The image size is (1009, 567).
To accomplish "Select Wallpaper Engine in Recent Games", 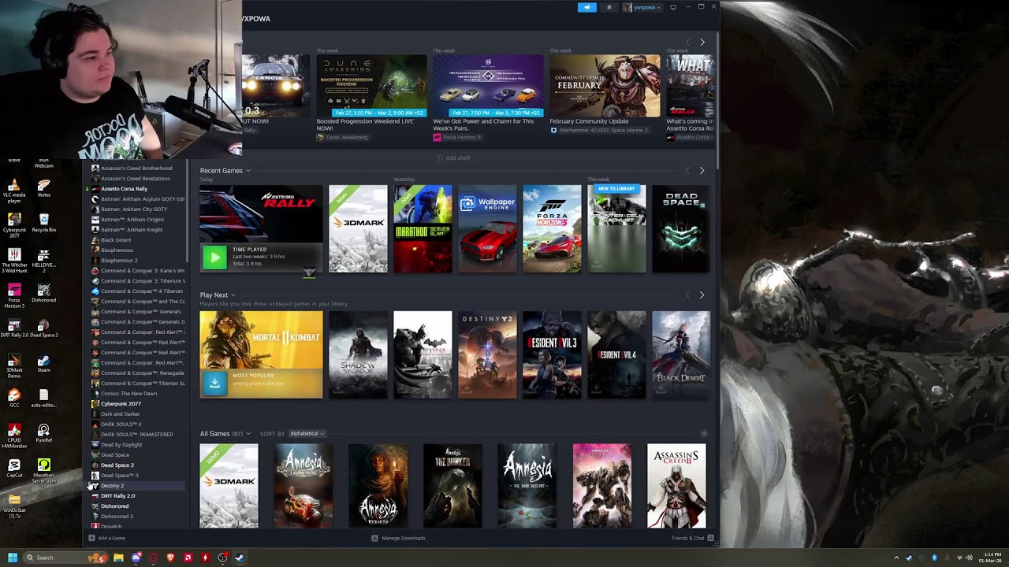I will click(x=487, y=229).
